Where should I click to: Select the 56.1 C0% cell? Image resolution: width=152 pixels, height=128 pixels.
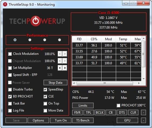click(x=94, y=45)
